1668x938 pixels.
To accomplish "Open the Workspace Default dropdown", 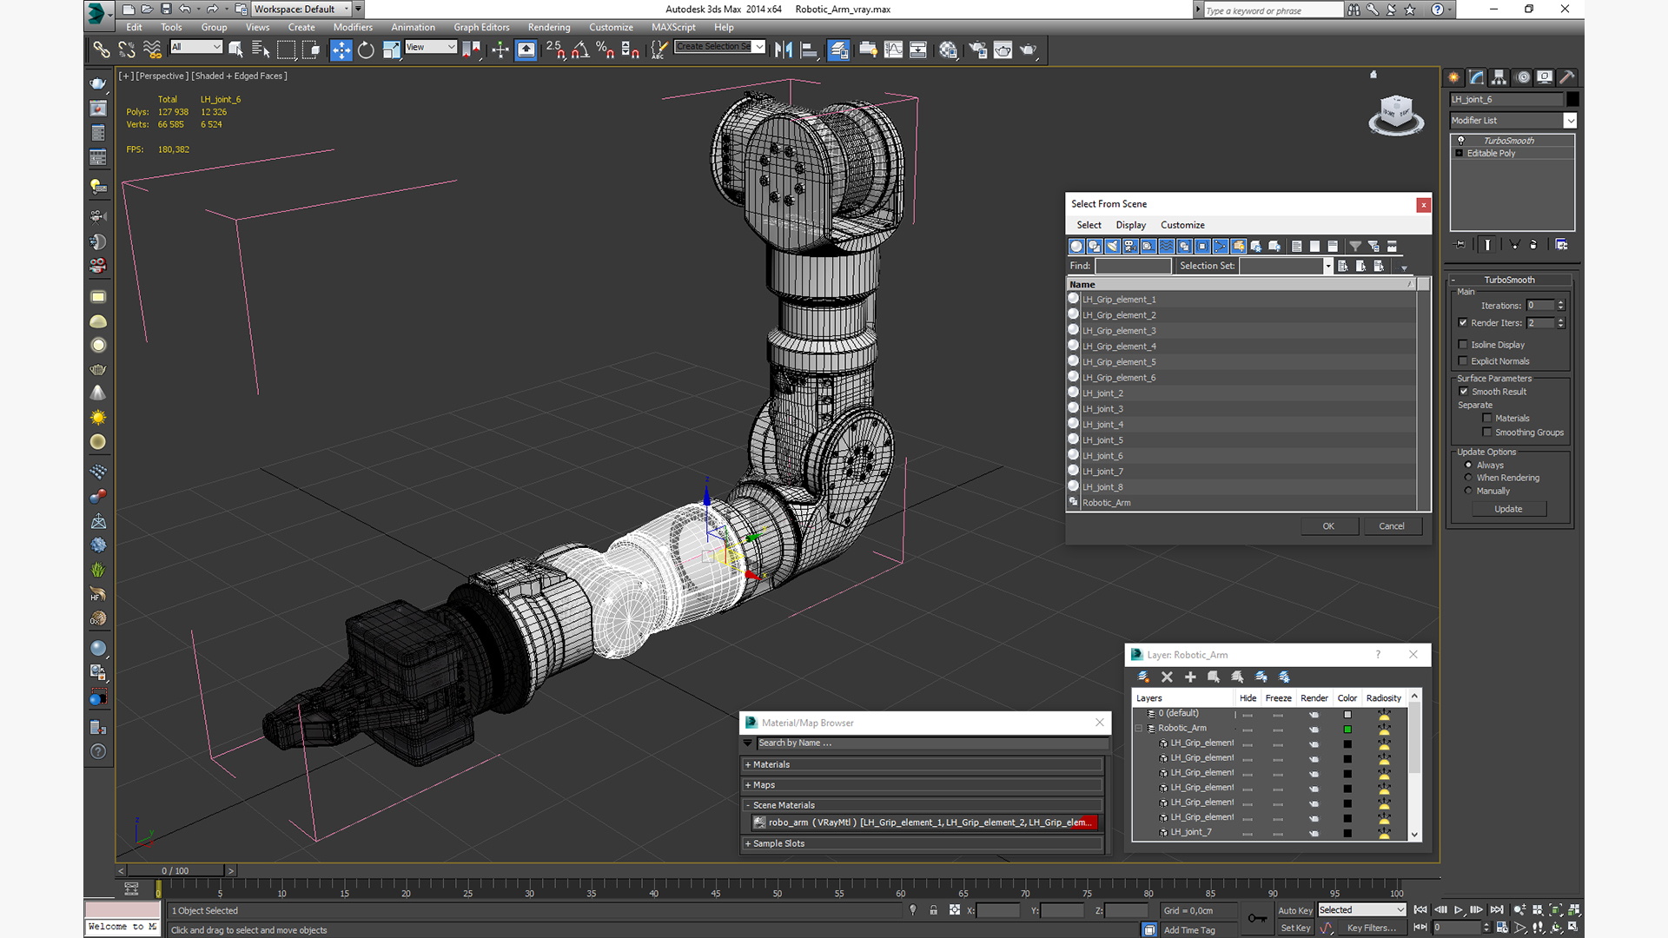I will [301, 9].
